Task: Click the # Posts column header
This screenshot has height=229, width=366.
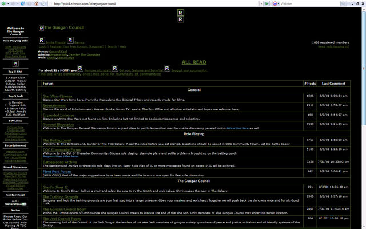Action: (x=310, y=84)
